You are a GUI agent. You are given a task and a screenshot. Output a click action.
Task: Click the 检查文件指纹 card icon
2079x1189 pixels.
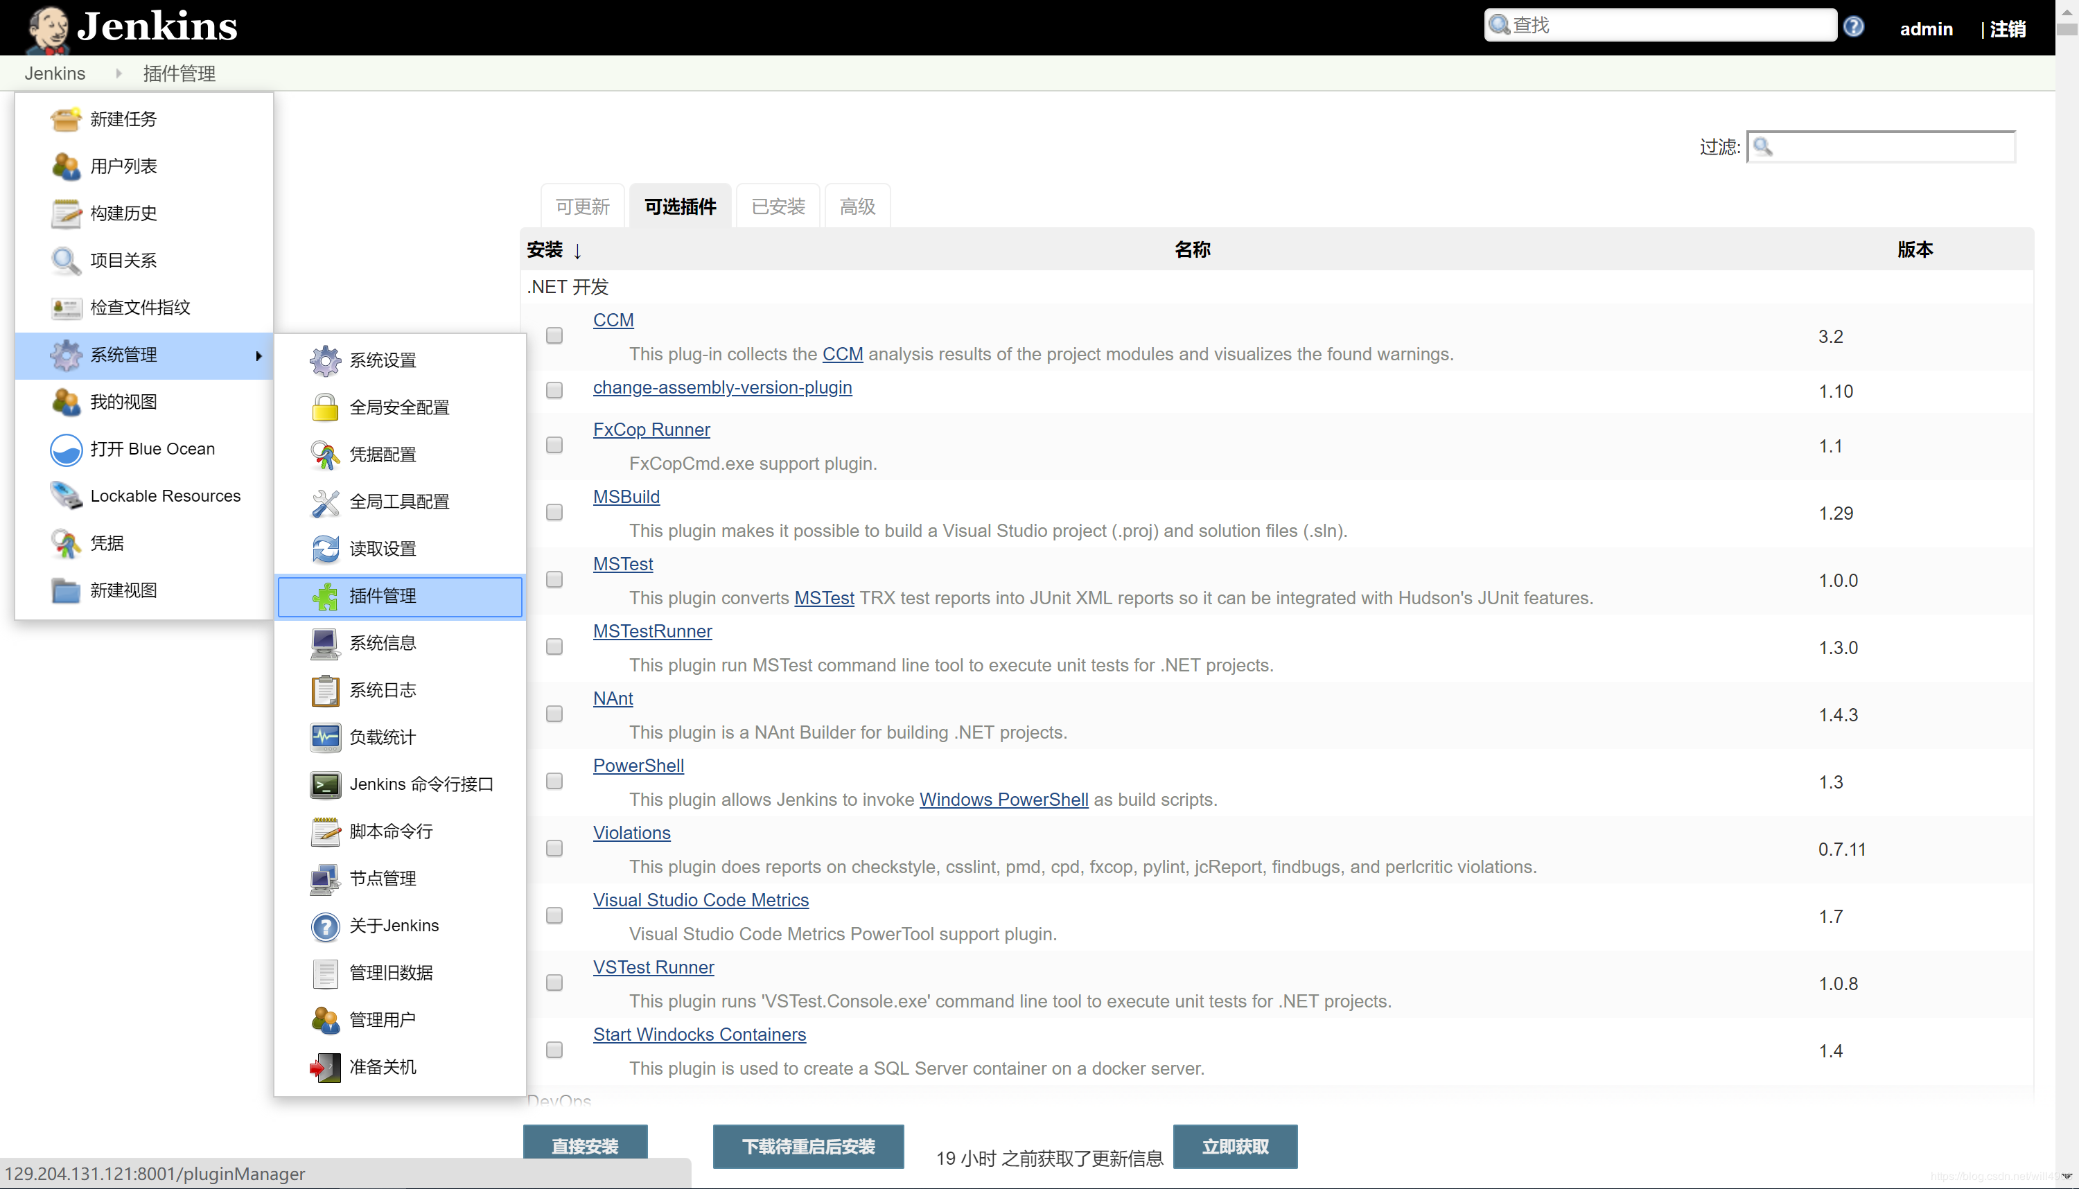point(65,308)
